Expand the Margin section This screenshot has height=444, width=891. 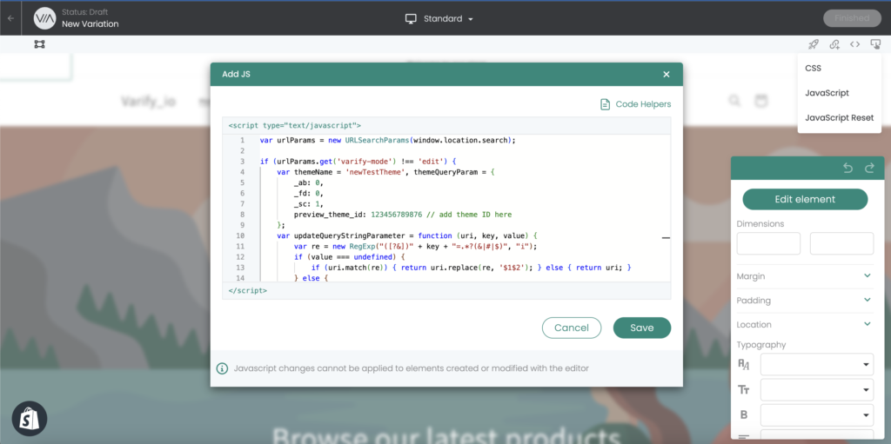point(867,276)
